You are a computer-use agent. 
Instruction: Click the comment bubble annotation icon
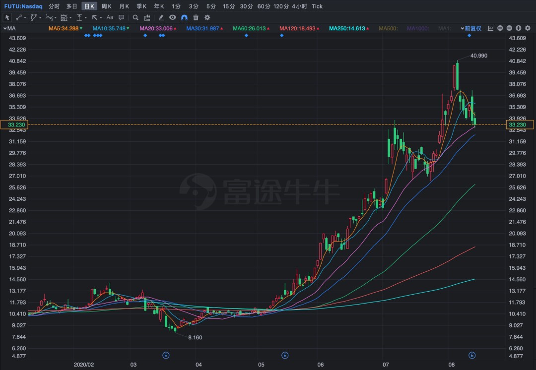tap(121, 17)
